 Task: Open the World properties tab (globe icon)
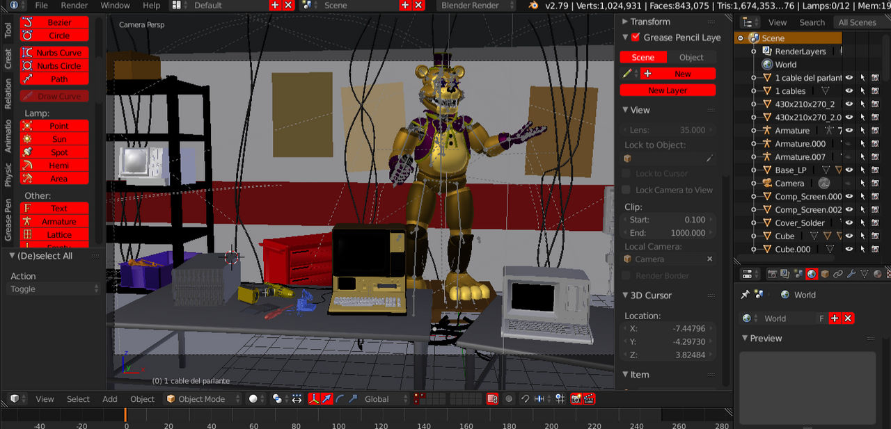[x=811, y=273]
